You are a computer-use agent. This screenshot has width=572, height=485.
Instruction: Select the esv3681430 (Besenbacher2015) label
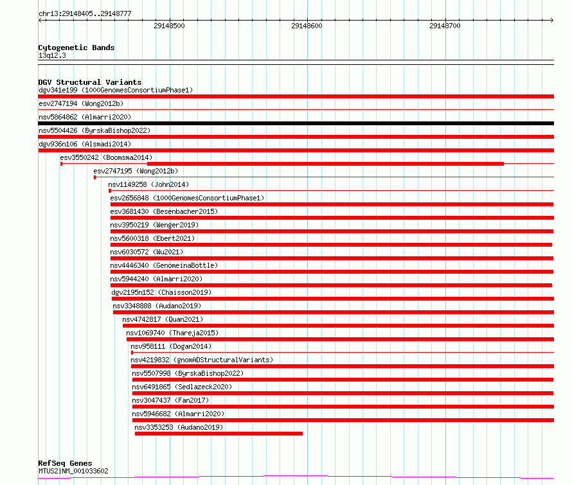click(x=164, y=211)
